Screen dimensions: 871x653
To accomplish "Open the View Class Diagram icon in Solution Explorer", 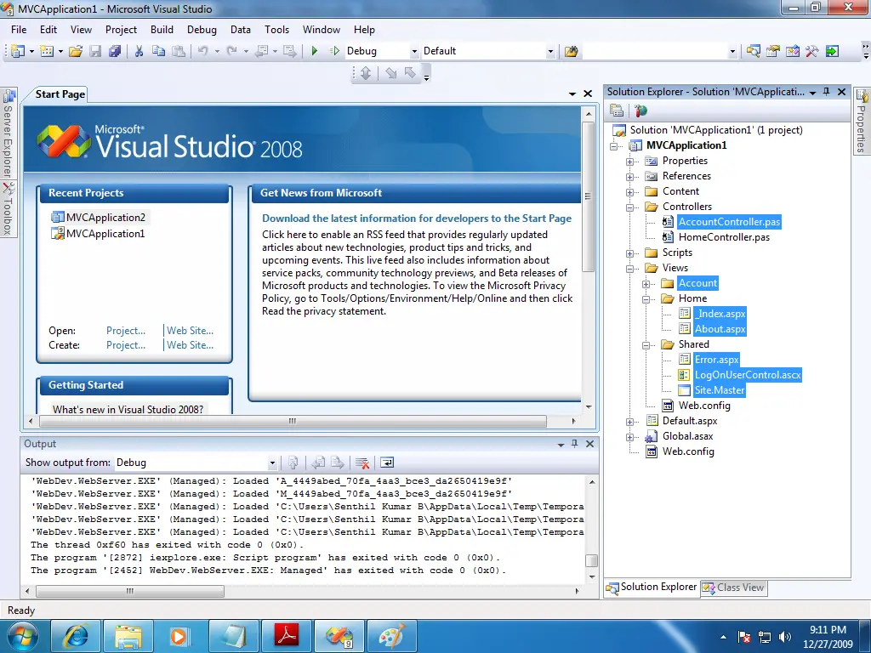I will point(640,111).
